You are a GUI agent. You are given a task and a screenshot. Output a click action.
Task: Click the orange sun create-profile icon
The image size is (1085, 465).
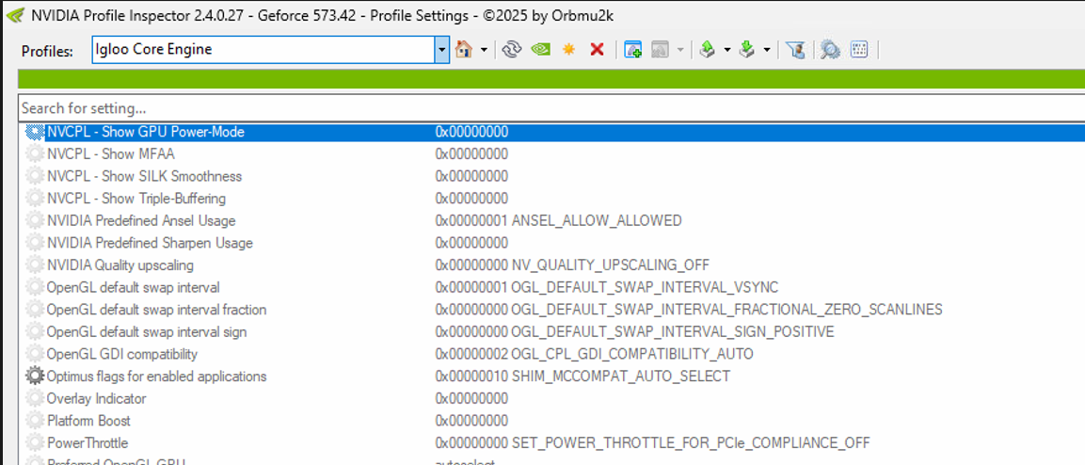tap(568, 50)
